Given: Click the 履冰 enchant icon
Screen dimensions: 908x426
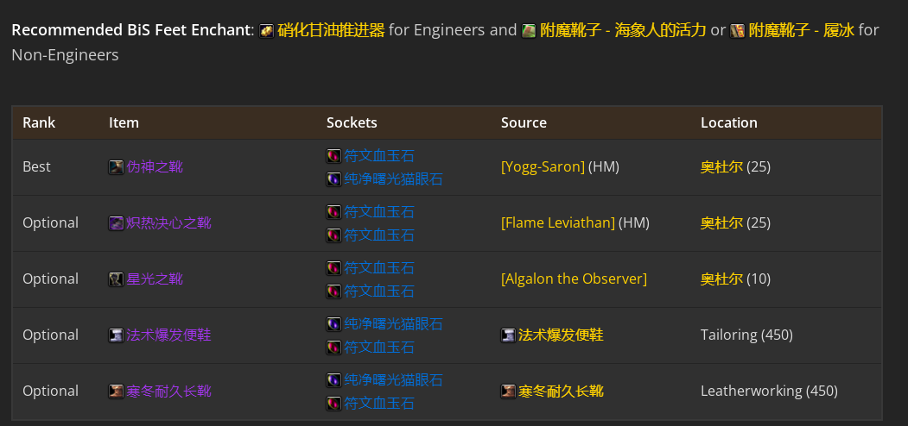Looking at the screenshot, I should pos(737,31).
